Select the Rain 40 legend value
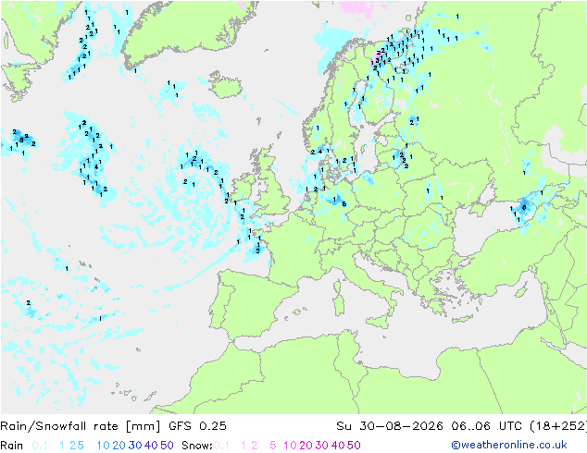The image size is (587, 453). coord(151,446)
